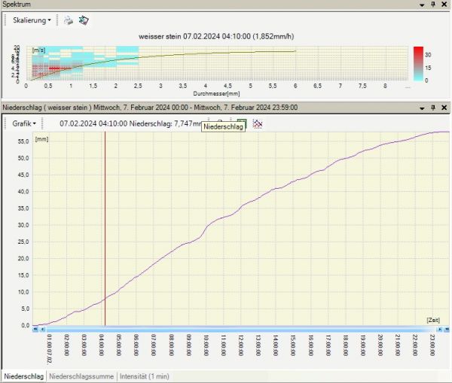Click left arrow of the time scrollbar

pyautogui.click(x=35, y=330)
